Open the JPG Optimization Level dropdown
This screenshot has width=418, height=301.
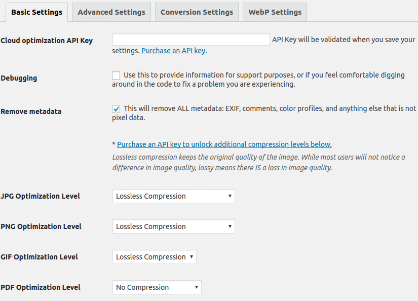pyautogui.click(x=173, y=196)
